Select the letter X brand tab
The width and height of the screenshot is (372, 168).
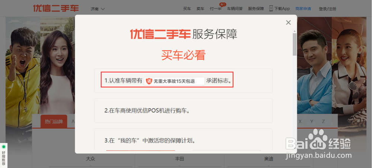pos(300,121)
